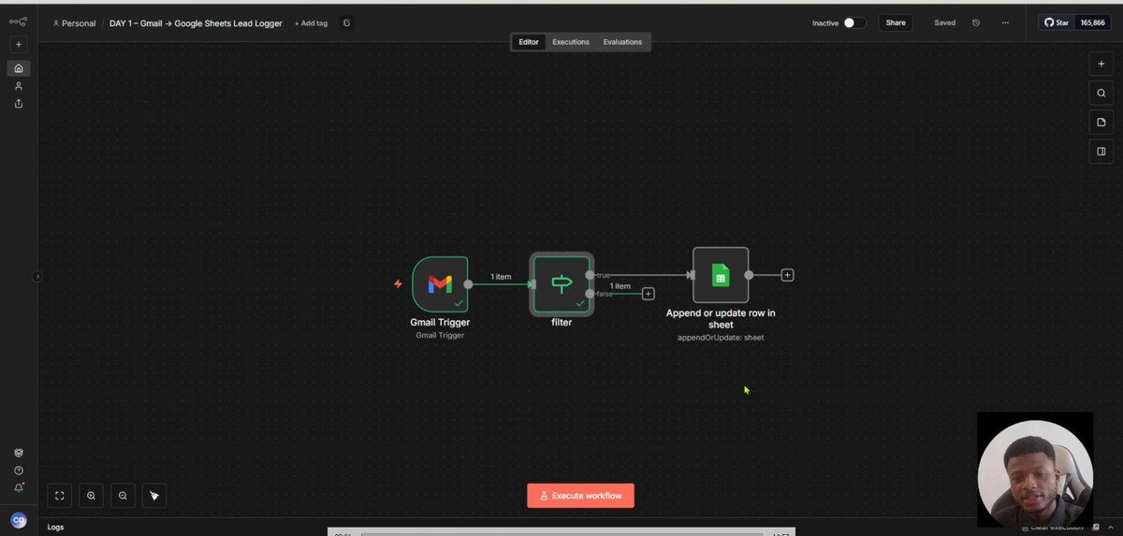This screenshot has height=536, width=1123.
Task: Fit the workflow to view
Action: [59, 496]
